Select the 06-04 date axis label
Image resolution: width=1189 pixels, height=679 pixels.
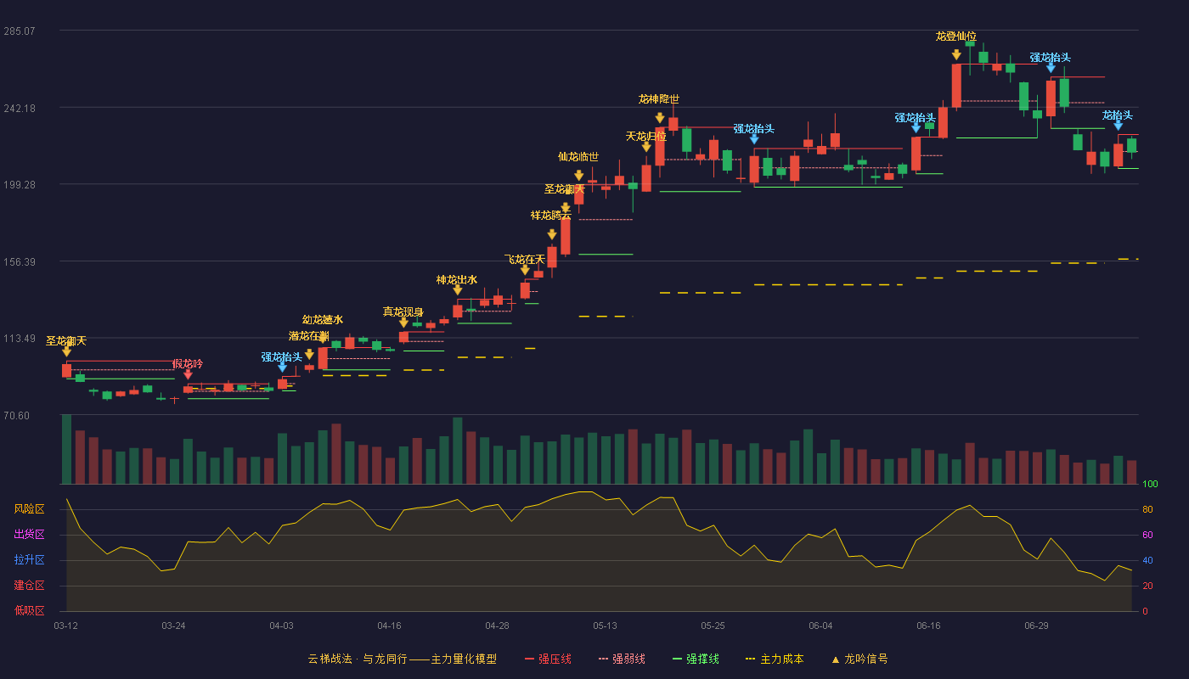(820, 626)
